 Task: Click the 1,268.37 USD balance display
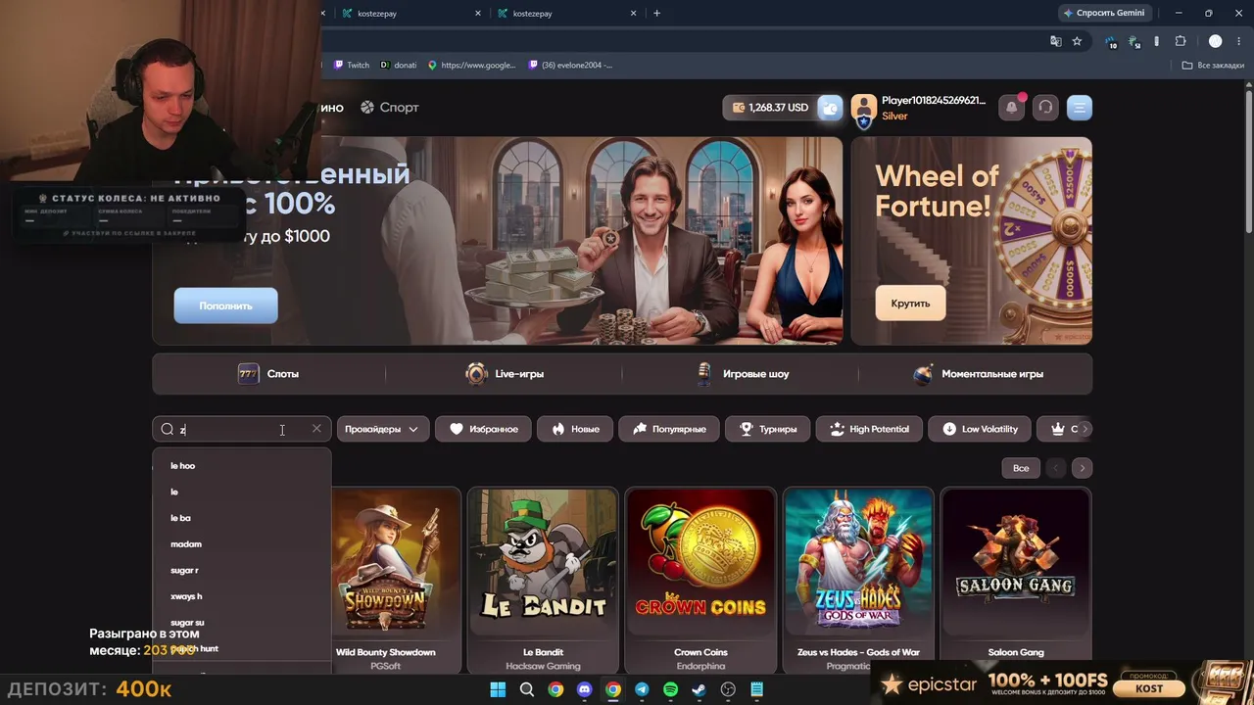[770, 108]
